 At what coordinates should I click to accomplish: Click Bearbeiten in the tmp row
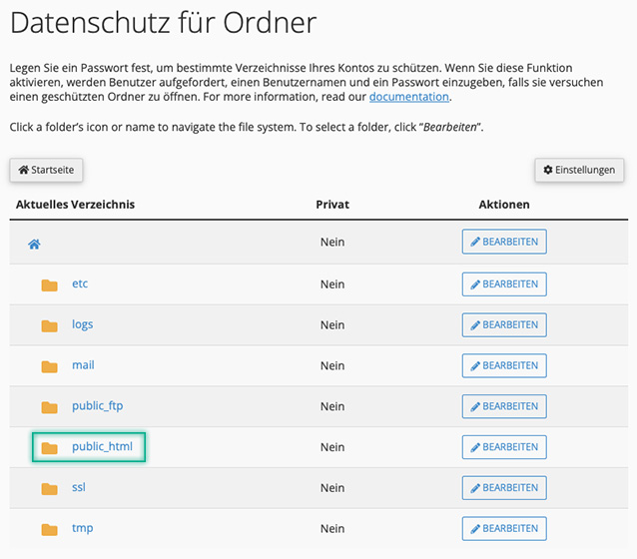tap(504, 528)
